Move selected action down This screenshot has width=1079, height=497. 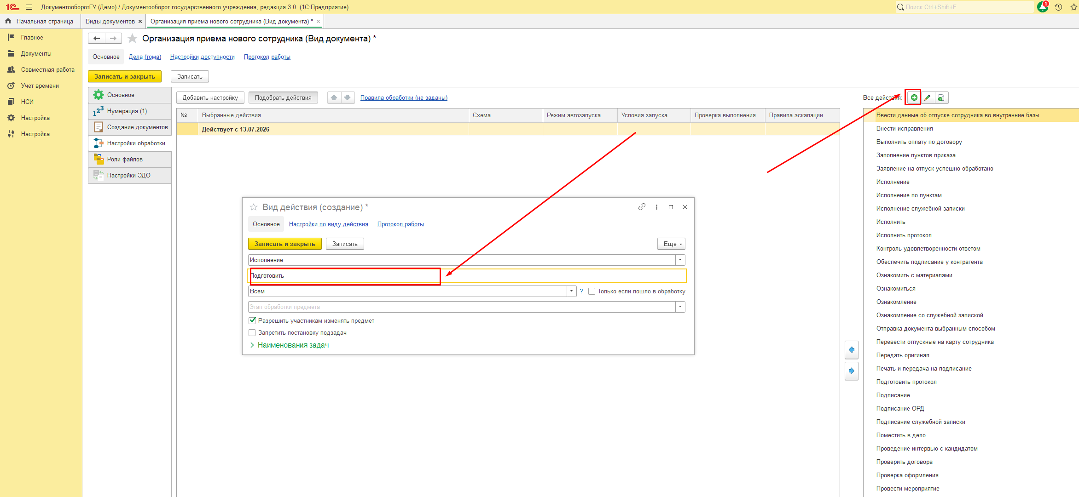348,97
